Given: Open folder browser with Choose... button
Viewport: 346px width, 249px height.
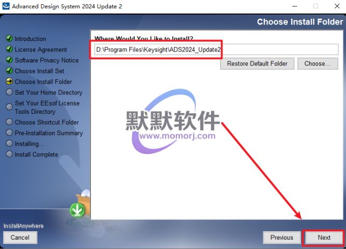Looking at the screenshot, I should pos(317,63).
